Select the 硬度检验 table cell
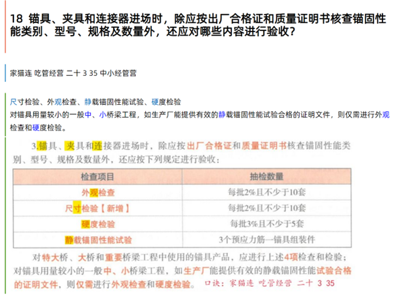This screenshot has height=295, width=394. 97,224
